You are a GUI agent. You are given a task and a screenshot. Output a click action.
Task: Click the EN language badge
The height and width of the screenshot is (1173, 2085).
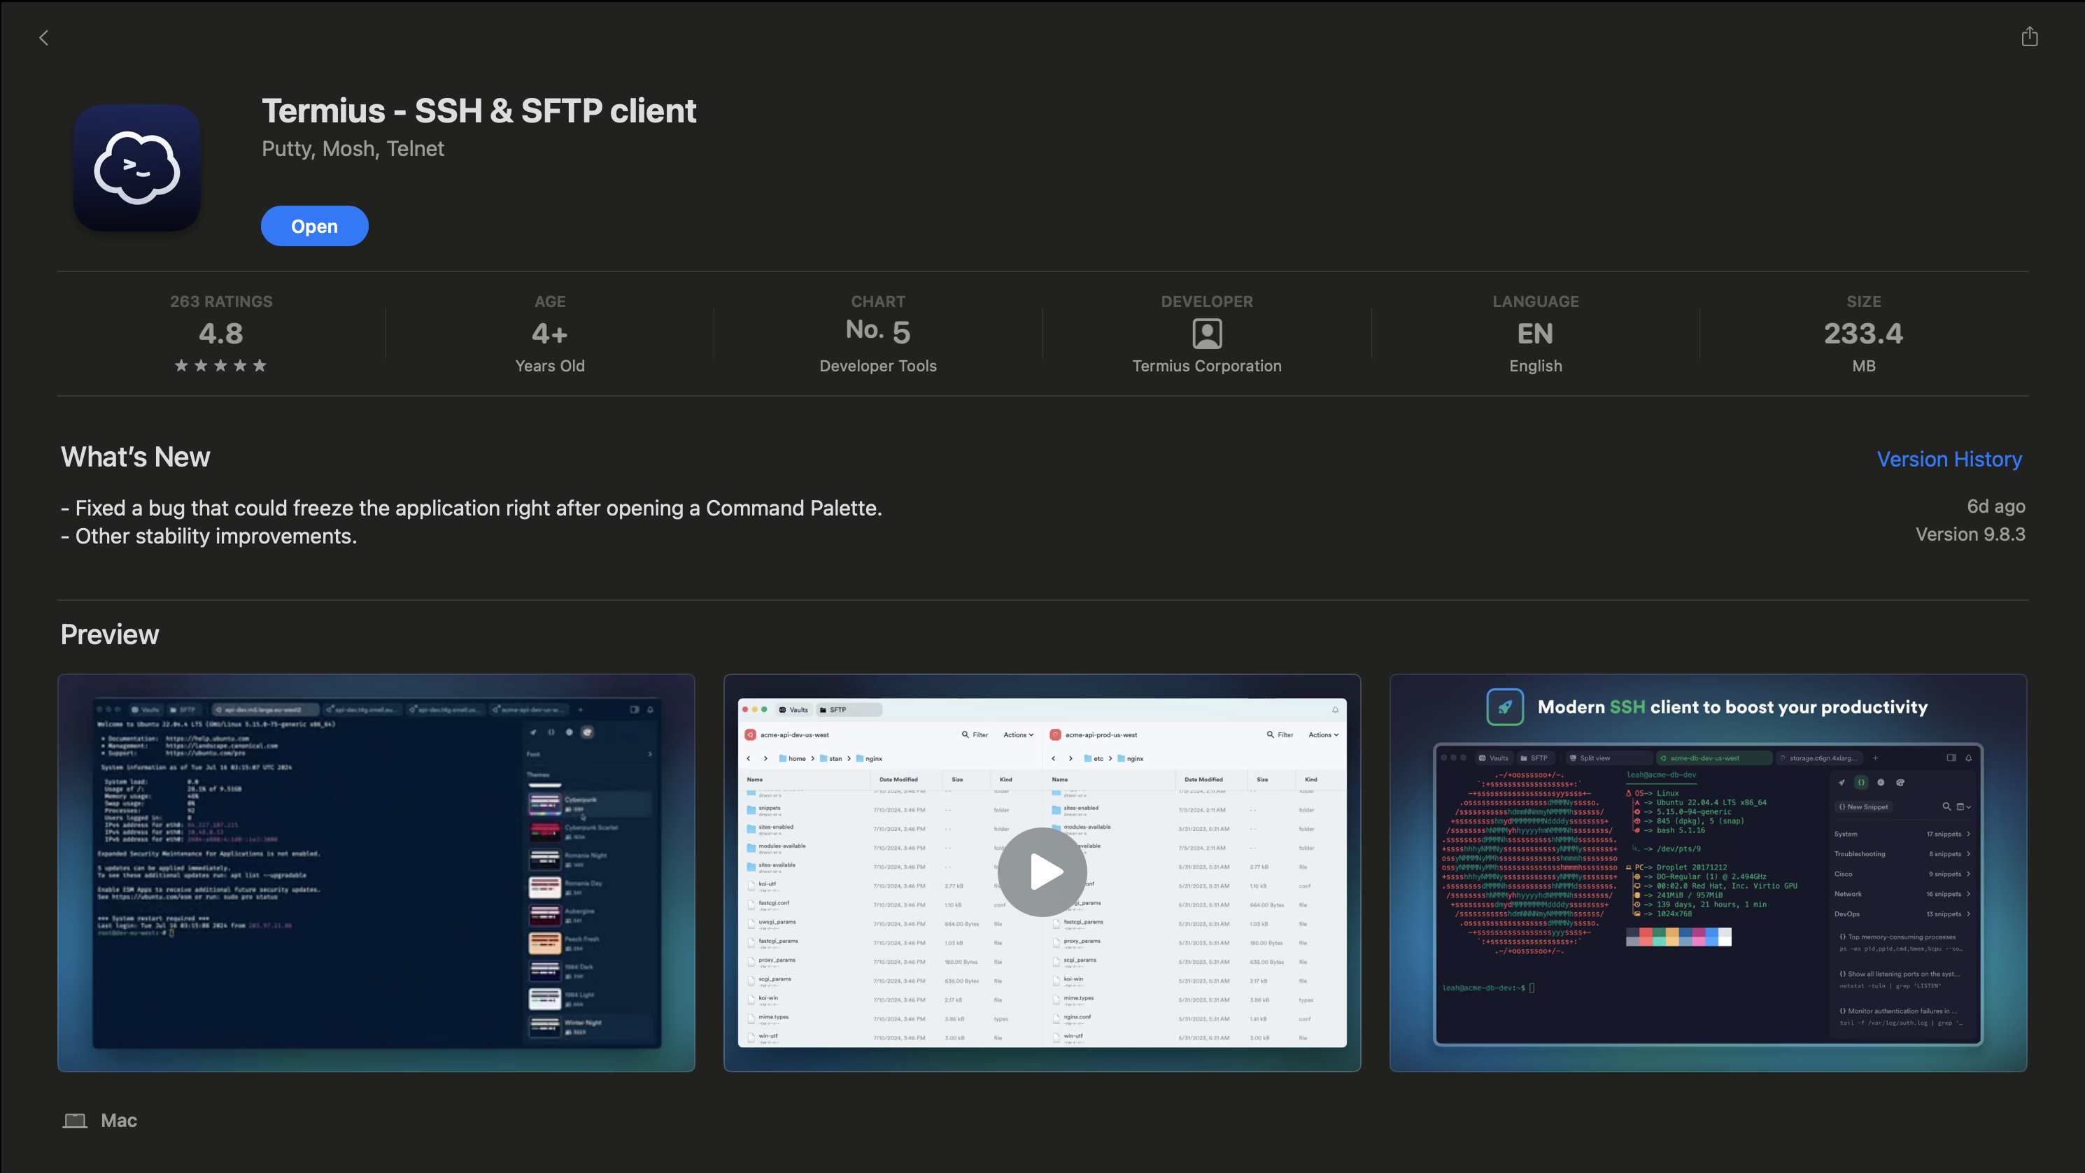tap(1536, 333)
